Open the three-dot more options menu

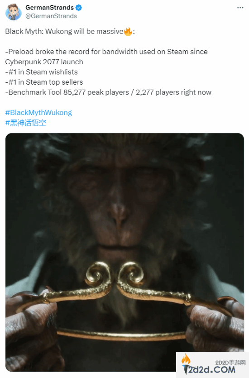[240, 8]
